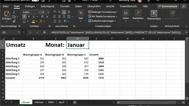Decrease font size with the smaller A icon

(x=47, y=17)
